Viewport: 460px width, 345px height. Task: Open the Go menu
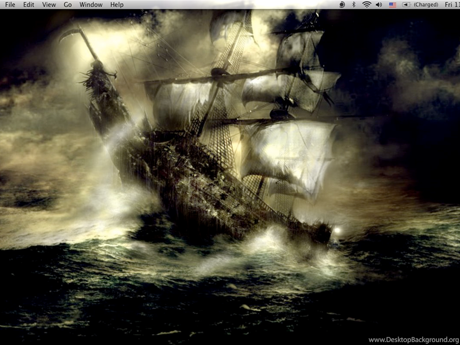tap(67, 5)
